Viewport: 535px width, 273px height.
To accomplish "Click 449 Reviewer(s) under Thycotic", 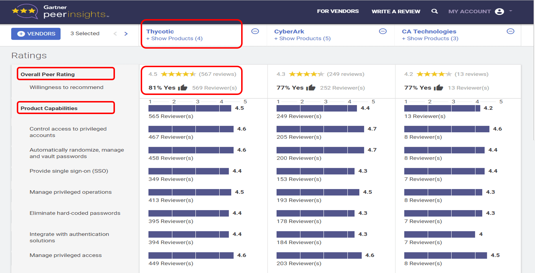I will 171,263.
